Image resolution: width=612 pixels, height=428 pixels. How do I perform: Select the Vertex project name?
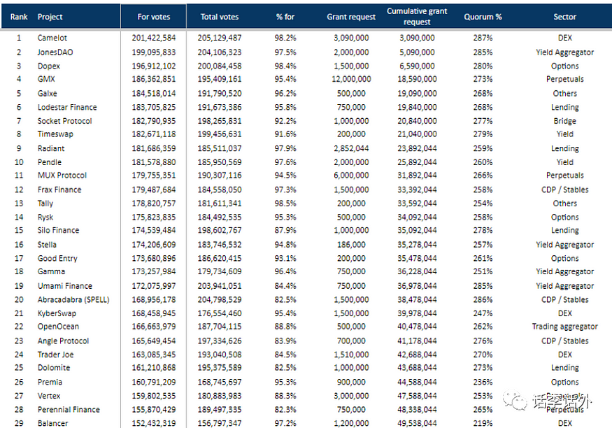pos(49,396)
